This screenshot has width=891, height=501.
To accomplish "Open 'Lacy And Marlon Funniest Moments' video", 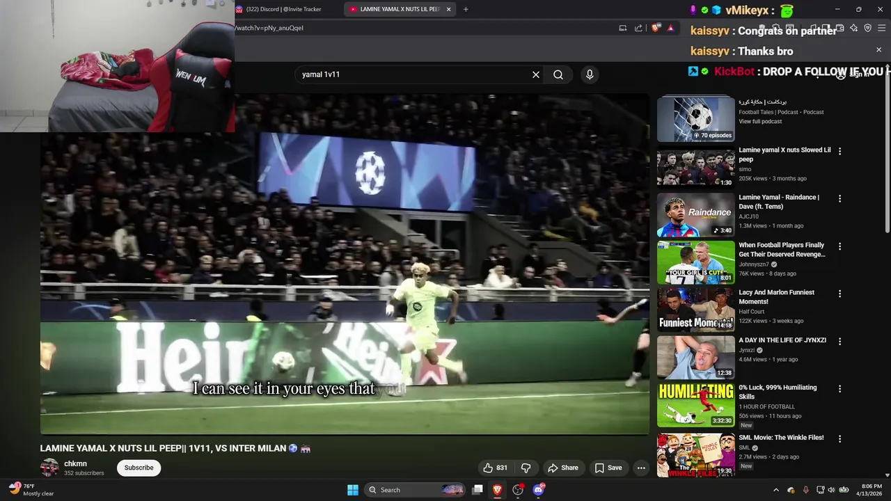I will click(x=776, y=297).
